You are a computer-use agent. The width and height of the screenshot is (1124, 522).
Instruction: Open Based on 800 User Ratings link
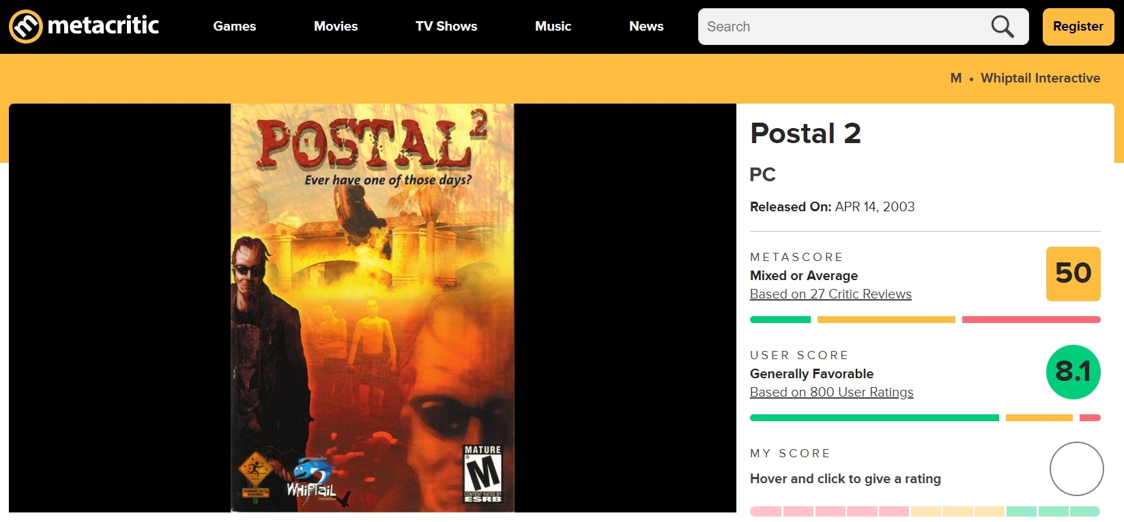coord(831,393)
